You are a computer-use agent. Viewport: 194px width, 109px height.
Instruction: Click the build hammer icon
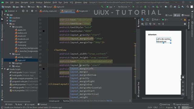click(x=102, y=7)
